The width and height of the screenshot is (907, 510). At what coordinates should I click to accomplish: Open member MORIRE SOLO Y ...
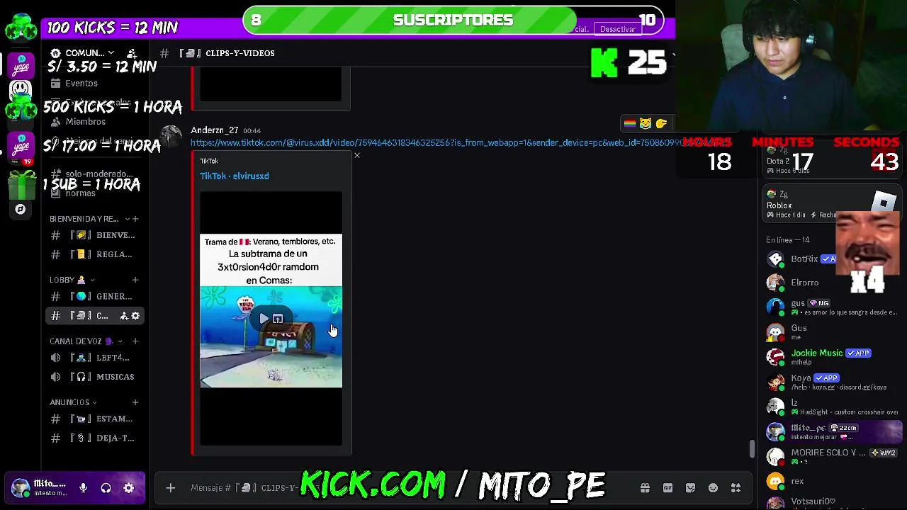tap(833, 456)
